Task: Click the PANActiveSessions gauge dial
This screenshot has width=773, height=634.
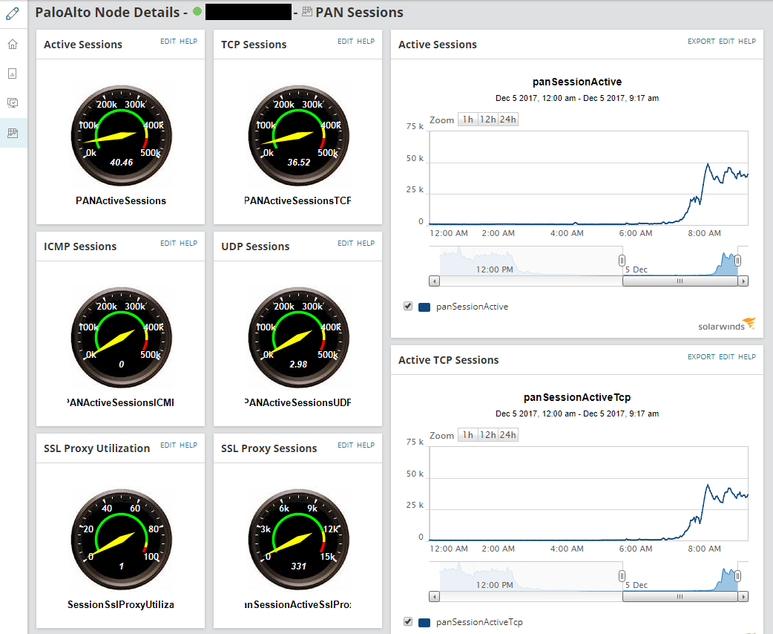Action: click(121, 136)
